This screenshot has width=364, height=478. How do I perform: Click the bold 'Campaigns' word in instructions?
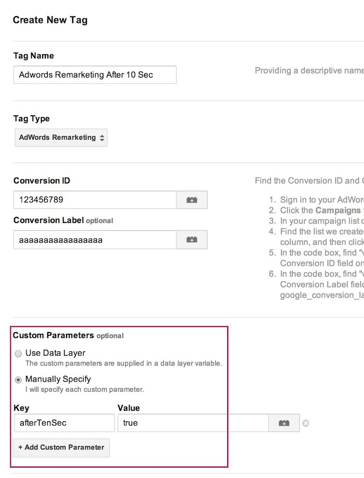tap(338, 211)
